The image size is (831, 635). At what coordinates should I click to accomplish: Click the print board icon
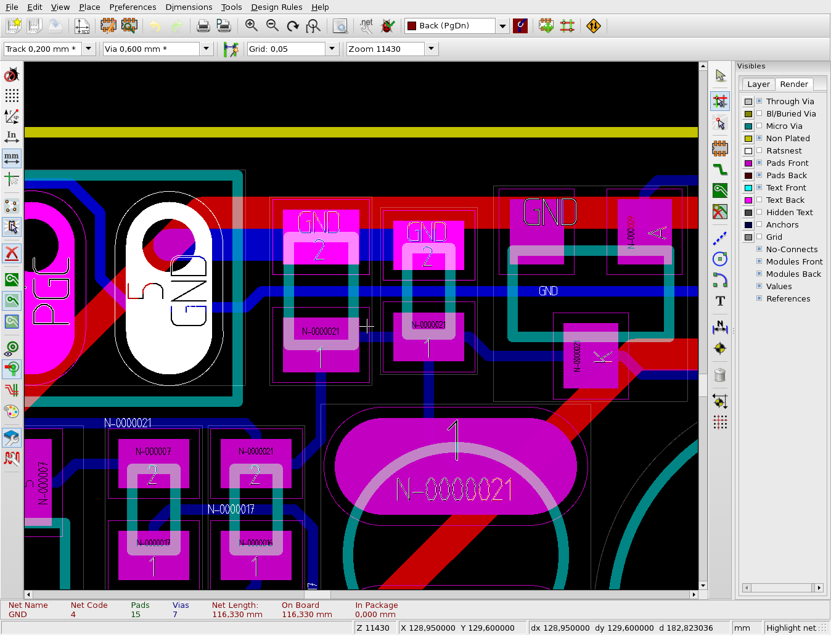pyautogui.click(x=203, y=26)
